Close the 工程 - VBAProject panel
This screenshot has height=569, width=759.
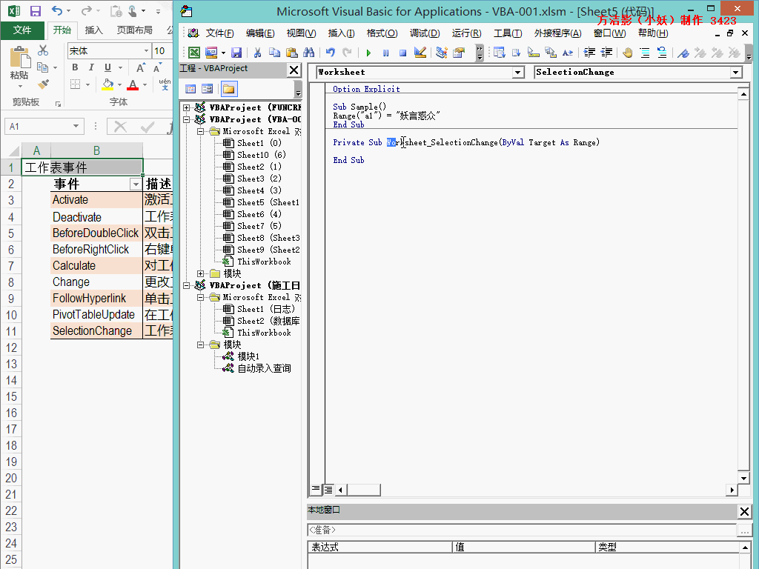294,70
